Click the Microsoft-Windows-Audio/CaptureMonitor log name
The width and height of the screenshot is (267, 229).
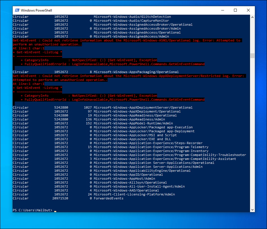click(131, 21)
